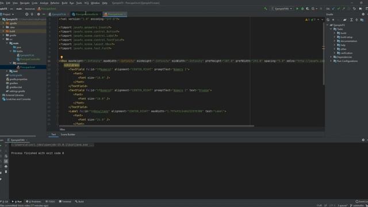This screenshot has height=207, width=368.
Task: Click the Run with Coverage icon
Action: click(x=308, y=9)
